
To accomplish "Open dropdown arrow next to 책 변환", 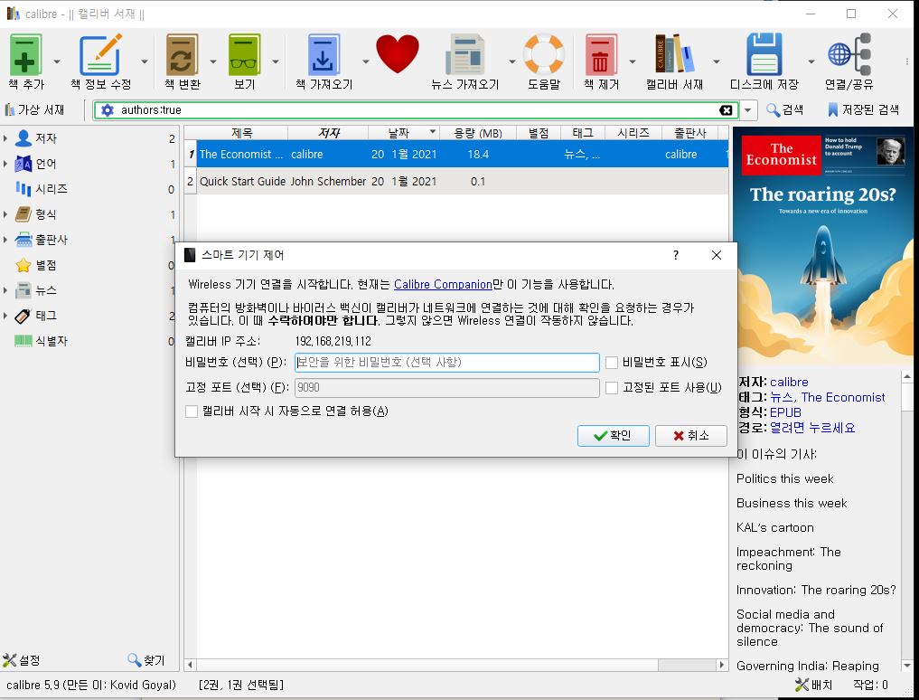I will tap(212, 61).
